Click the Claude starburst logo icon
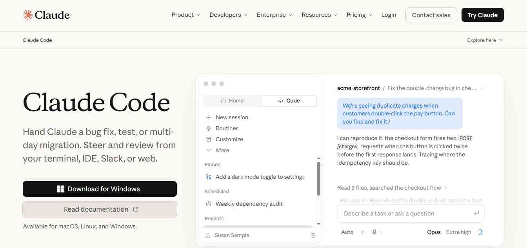This screenshot has width=527, height=248. [28, 15]
